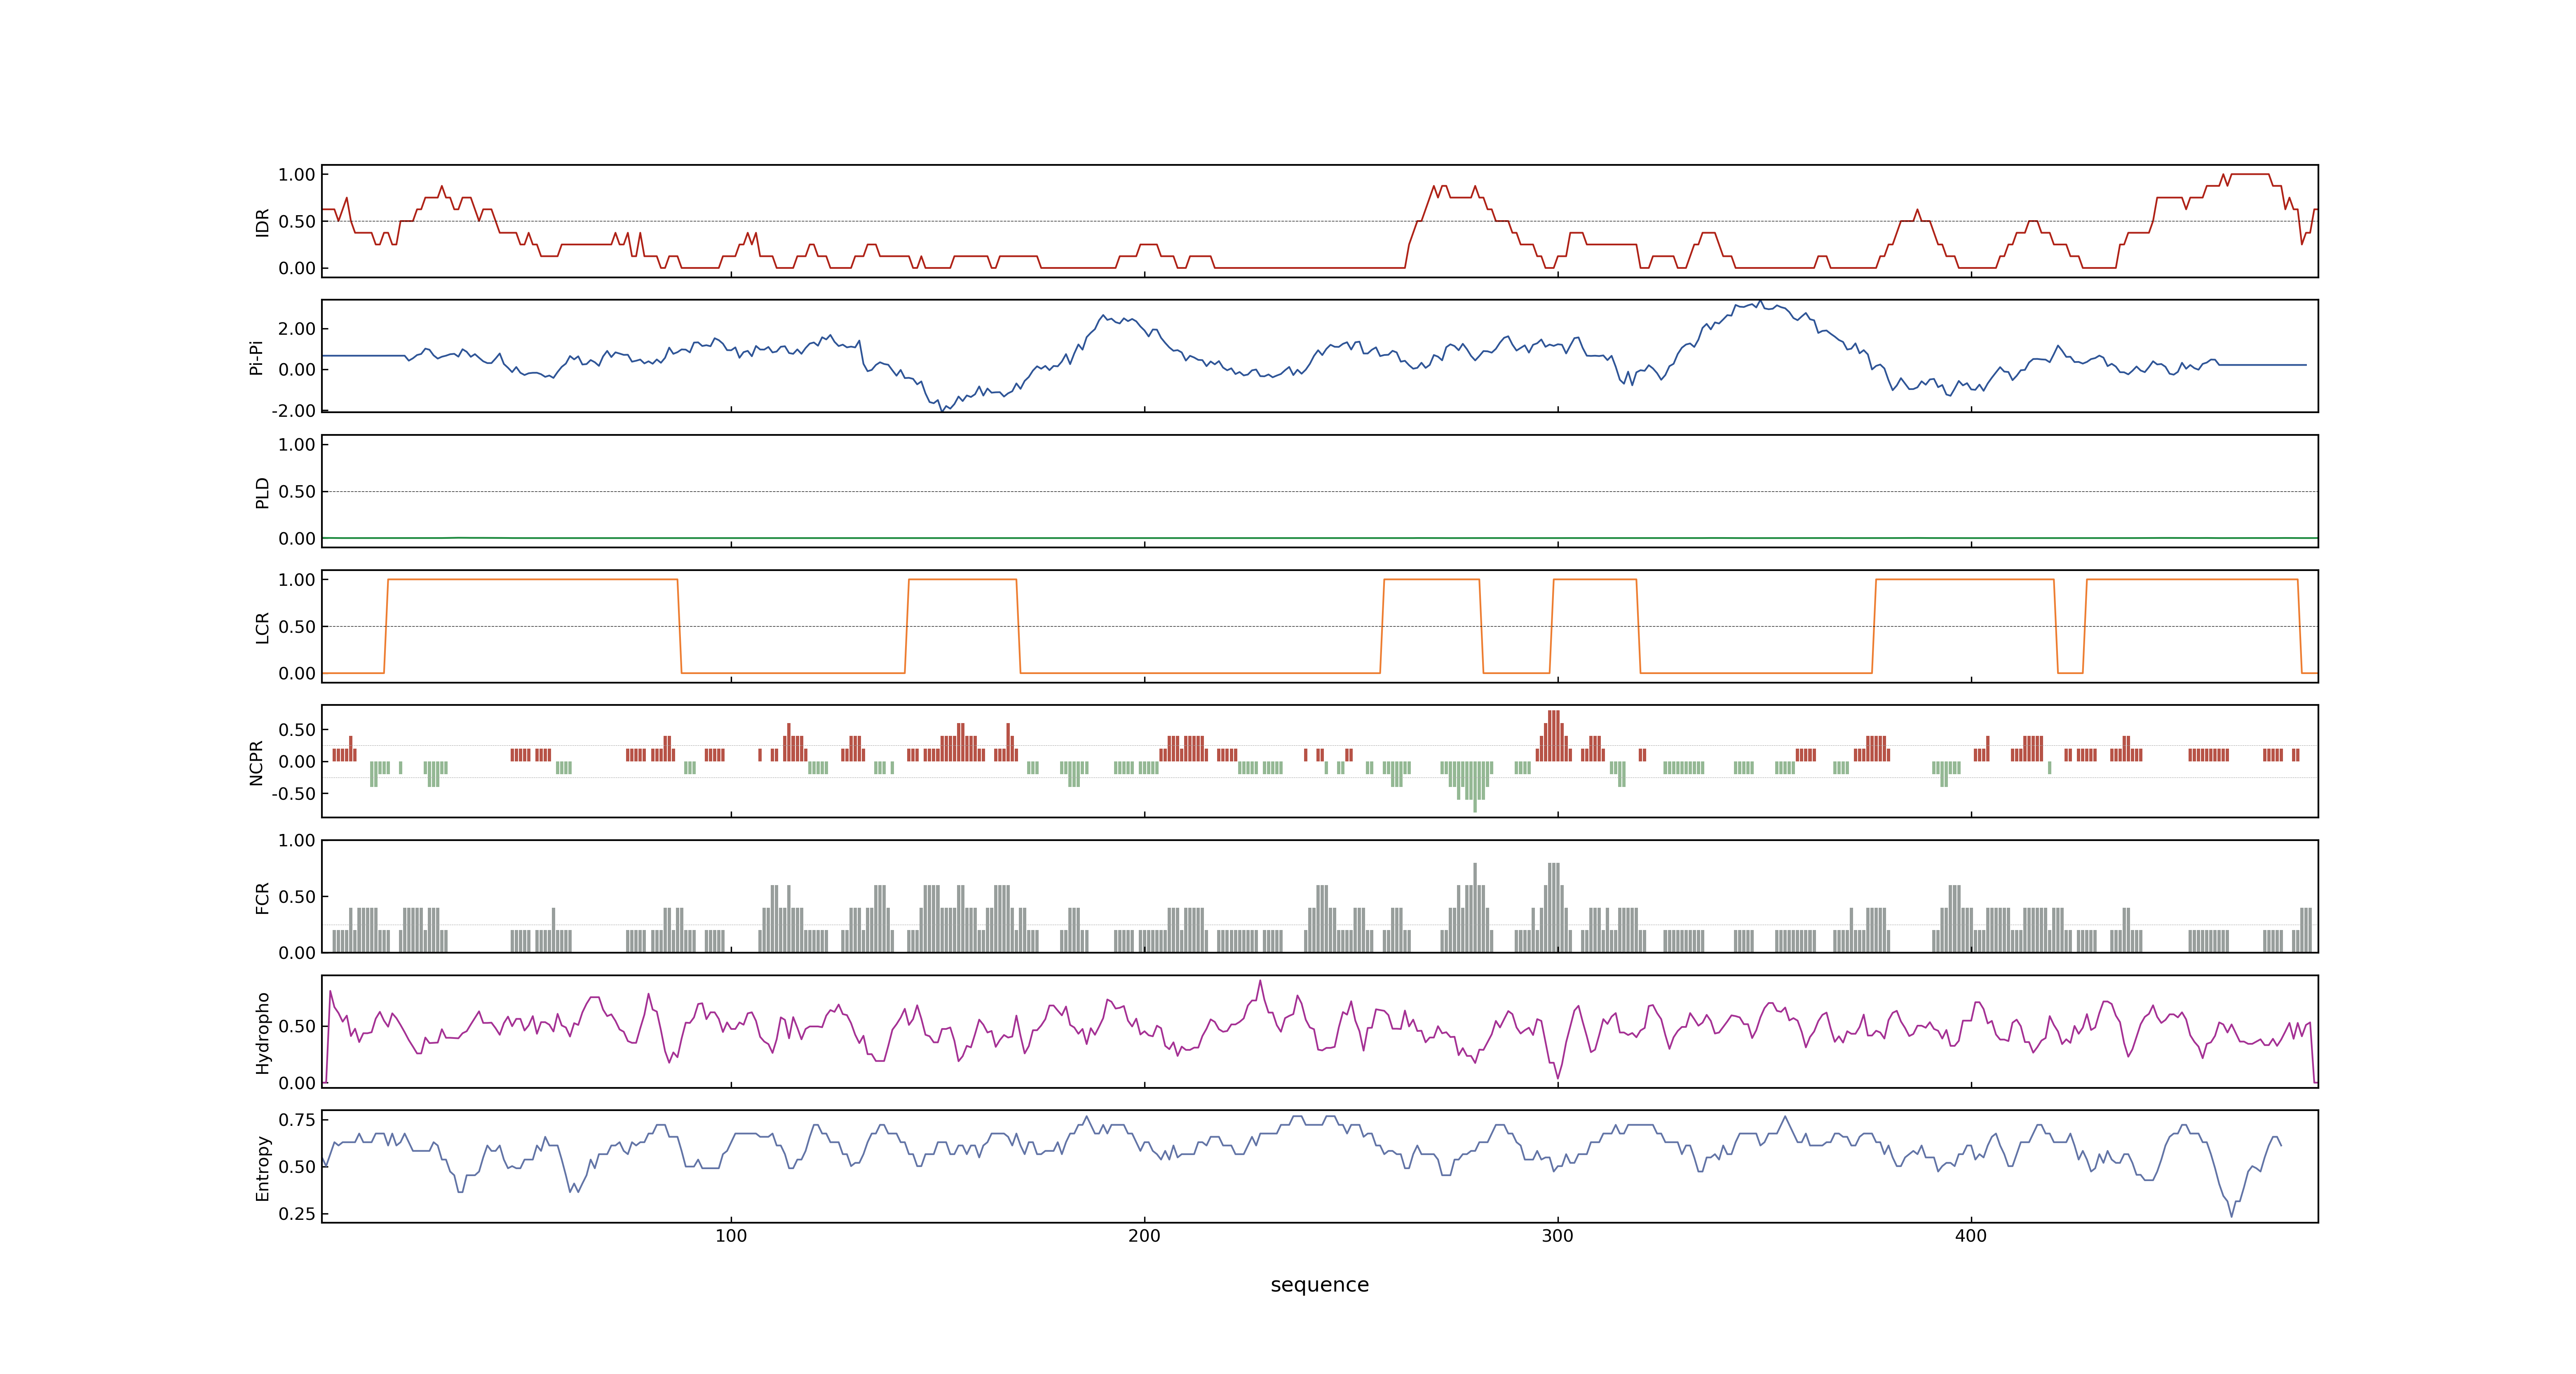Click the x-axis tick label 200
2576x1374 pixels.
(1144, 1236)
